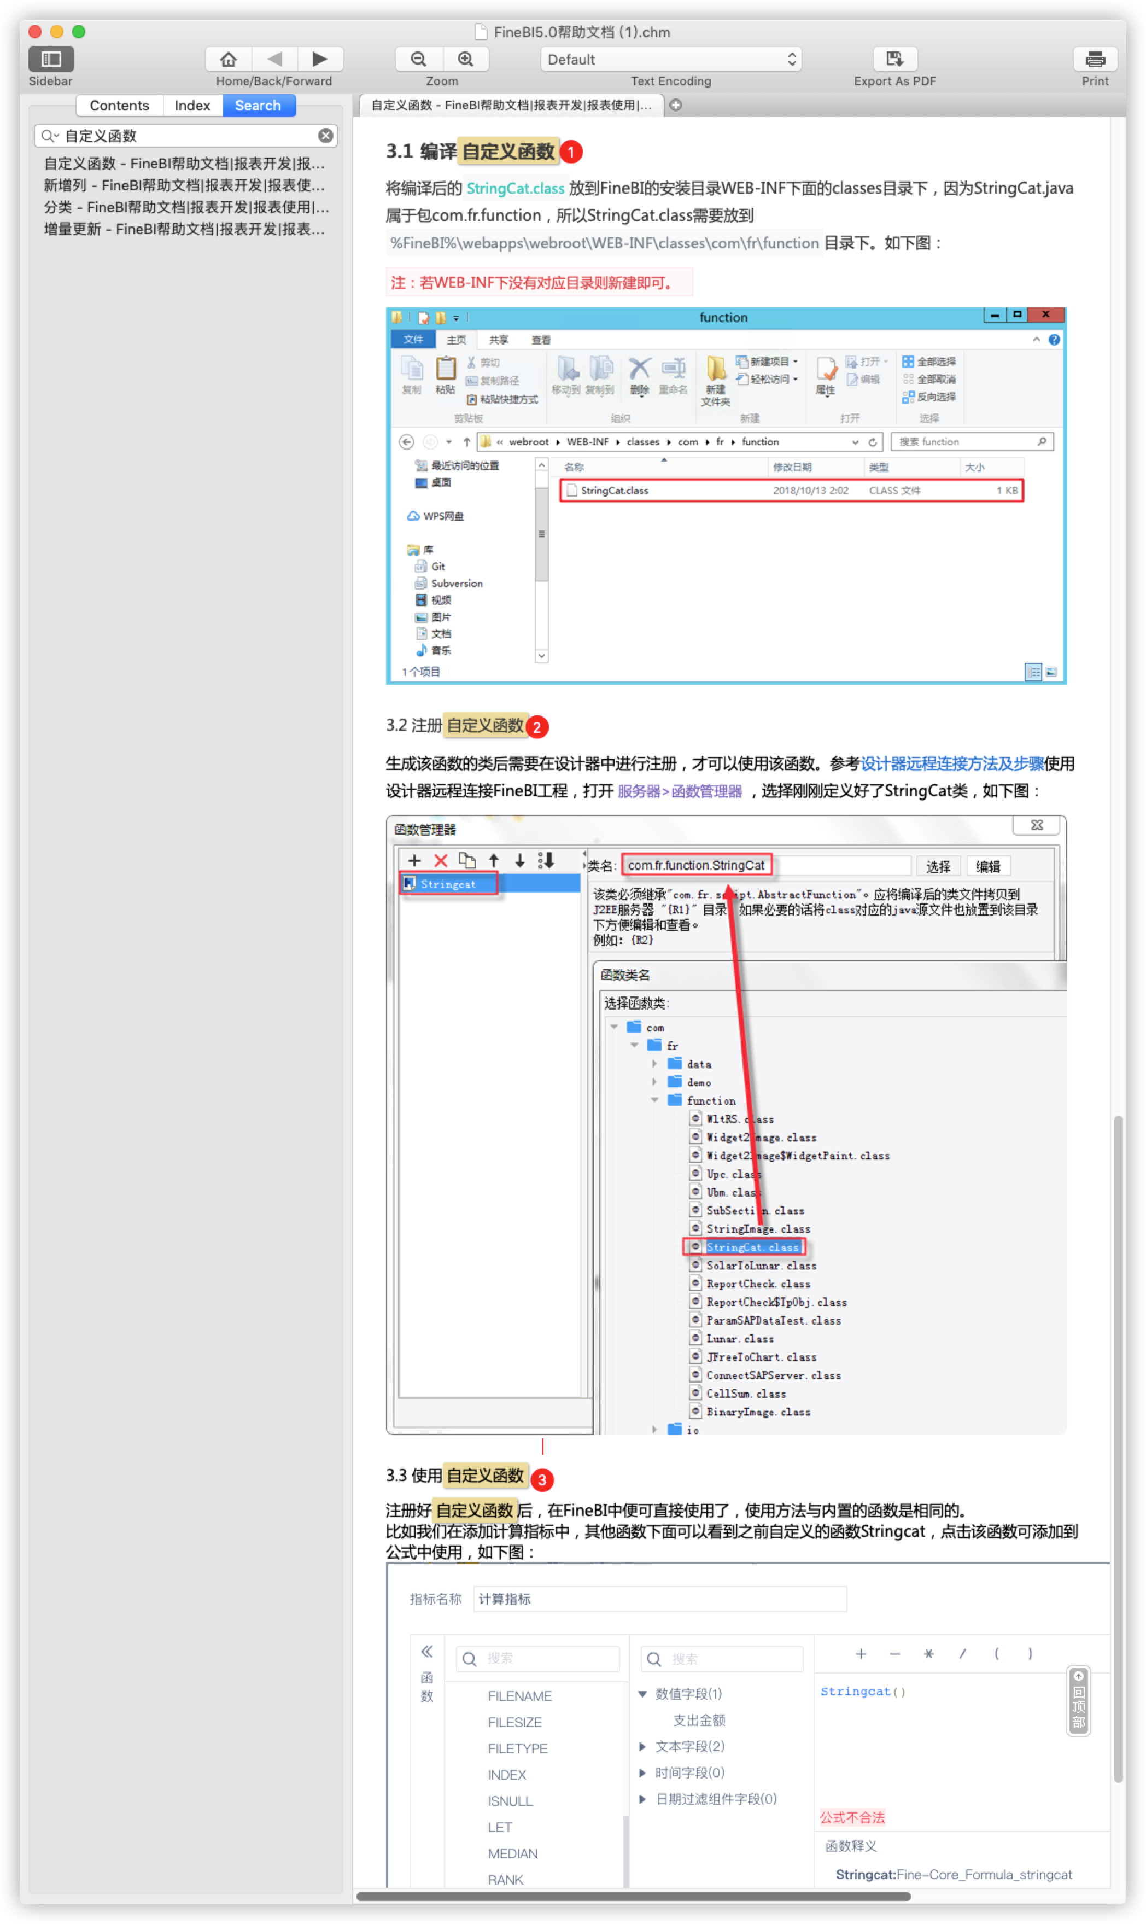The image size is (1146, 1924).
Task: Open search options magnifier menu
Action: pos(49,136)
